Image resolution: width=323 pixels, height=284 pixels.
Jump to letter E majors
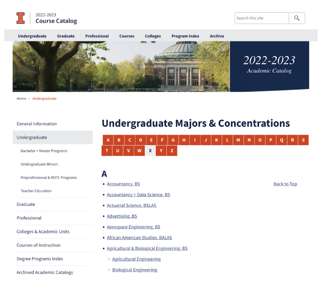pos(151,140)
